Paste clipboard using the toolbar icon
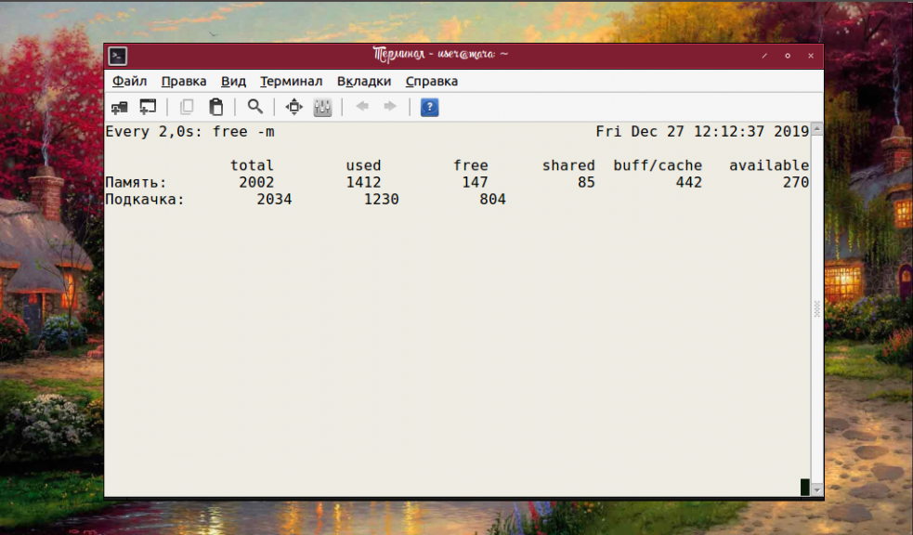Image resolution: width=913 pixels, height=535 pixels. [x=216, y=107]
